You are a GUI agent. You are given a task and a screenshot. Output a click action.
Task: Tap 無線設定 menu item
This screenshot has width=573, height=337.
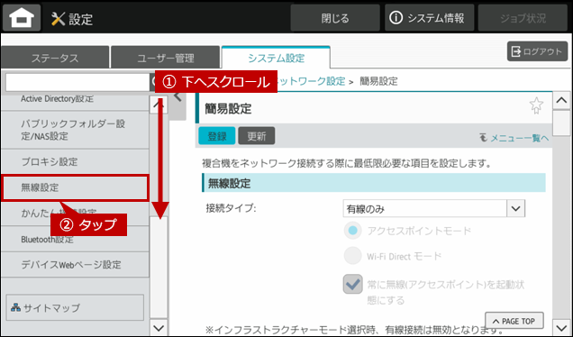coord(75,187)
